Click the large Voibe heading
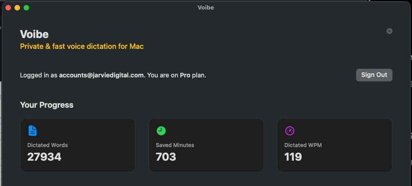The height and width of the screenshot is (186, 412). 34,34
